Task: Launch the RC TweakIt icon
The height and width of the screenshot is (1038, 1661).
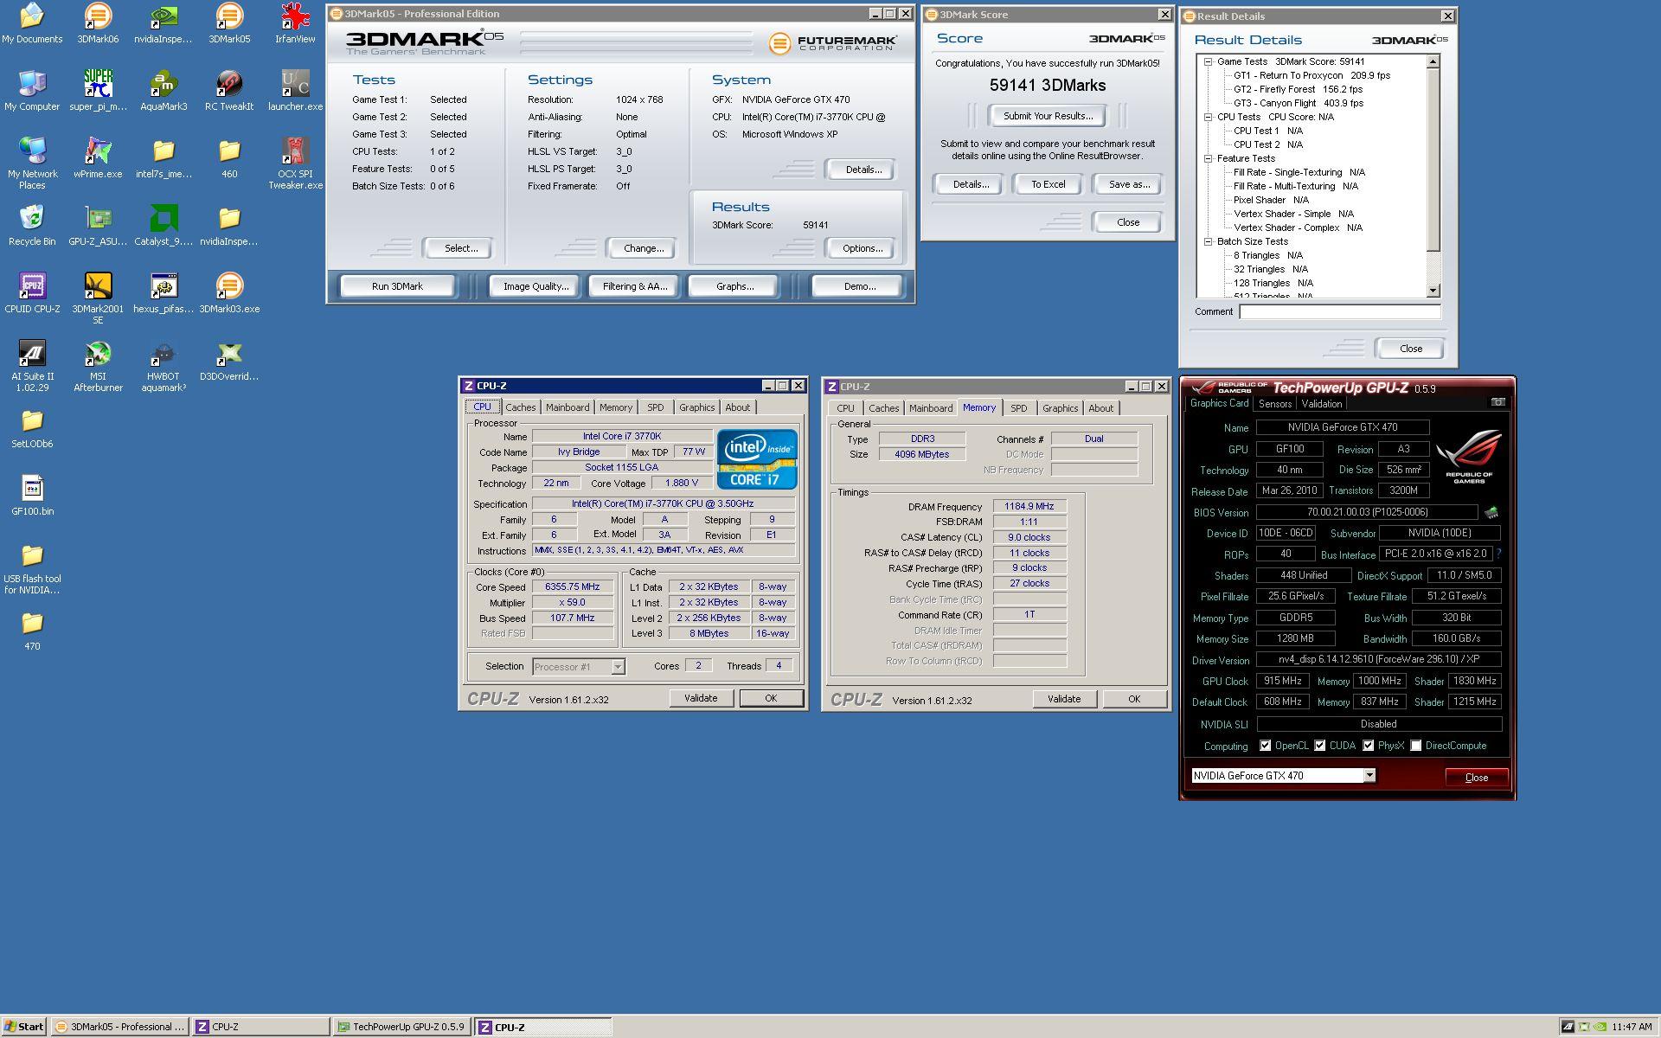Action: [229, 91]
